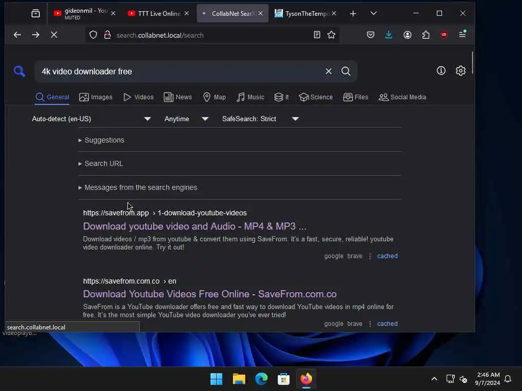Open the downloads panel
This screenshot has height=391, width=522.
tap(388, 35)
